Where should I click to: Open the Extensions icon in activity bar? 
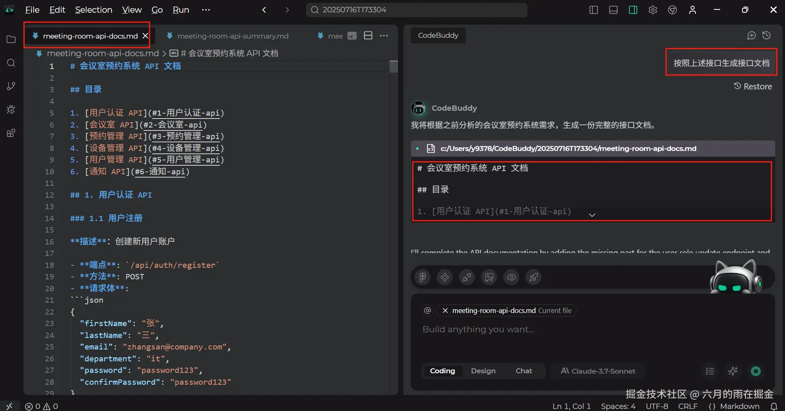click(x=11, y=133)
